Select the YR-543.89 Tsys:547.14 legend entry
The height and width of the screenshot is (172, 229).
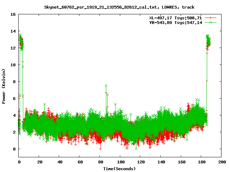[x=176, y=23]
